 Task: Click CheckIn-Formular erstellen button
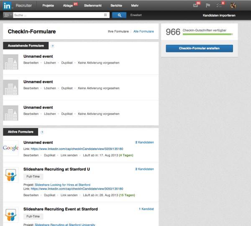199,49
